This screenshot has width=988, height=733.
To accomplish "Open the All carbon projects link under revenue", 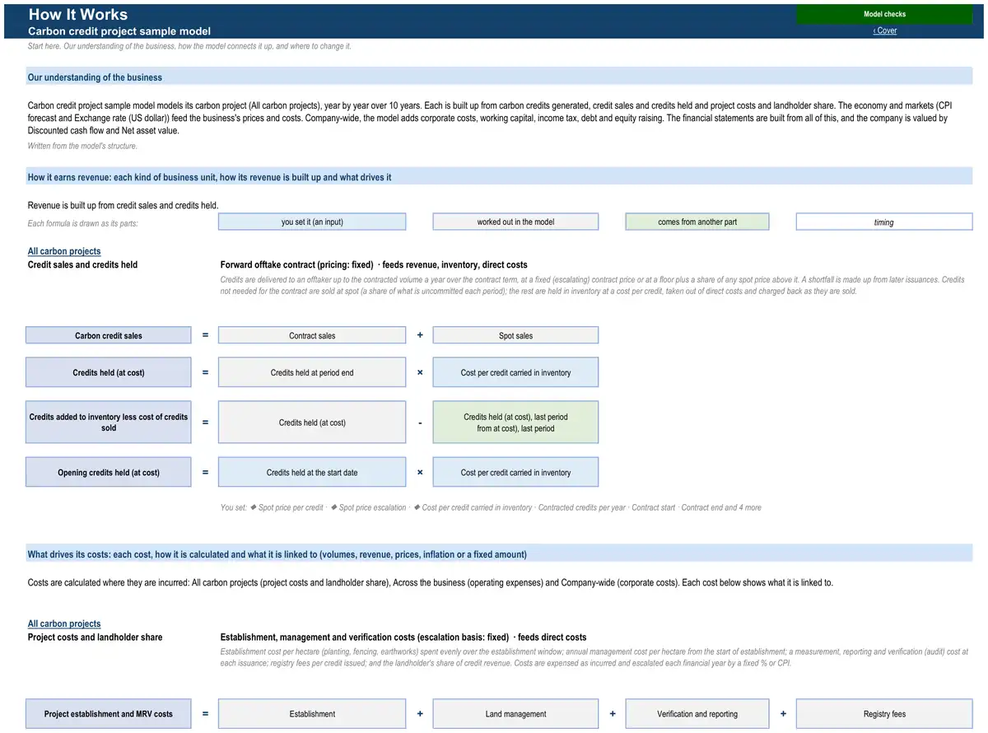I will click(64, 251).
